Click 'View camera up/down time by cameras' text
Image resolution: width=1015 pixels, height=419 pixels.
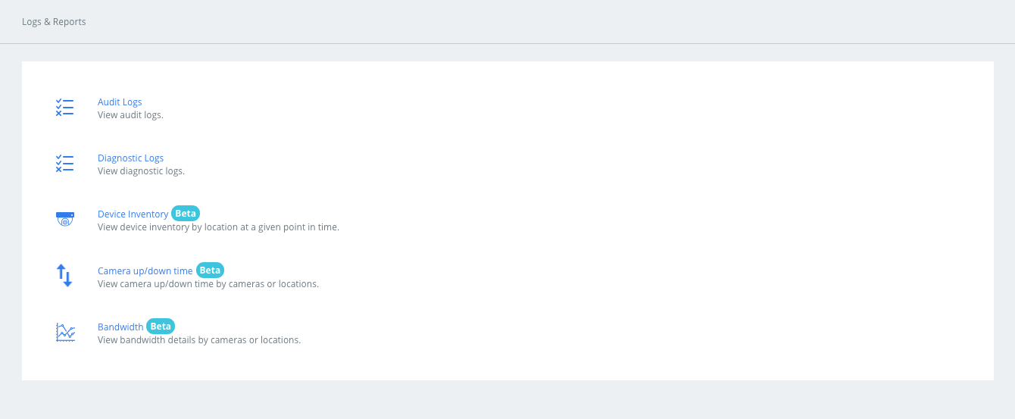(x=208, y=284)
